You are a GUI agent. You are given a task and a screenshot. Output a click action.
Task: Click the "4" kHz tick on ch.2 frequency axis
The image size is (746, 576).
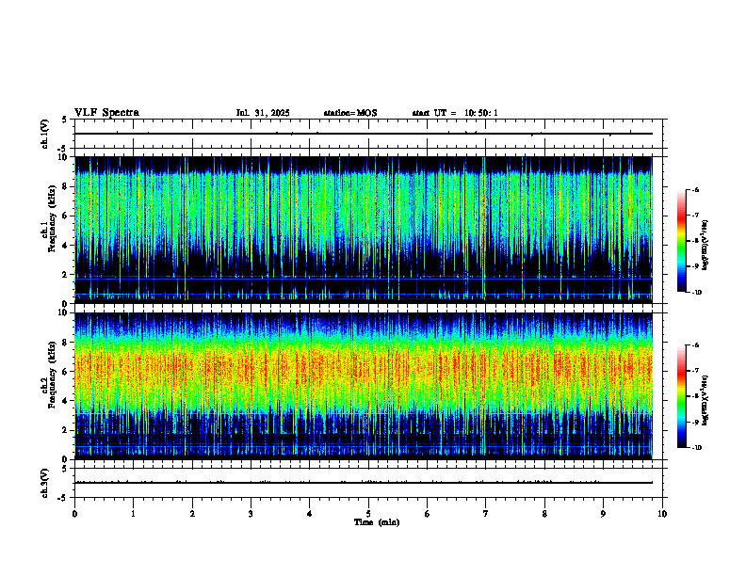[67, 401]
